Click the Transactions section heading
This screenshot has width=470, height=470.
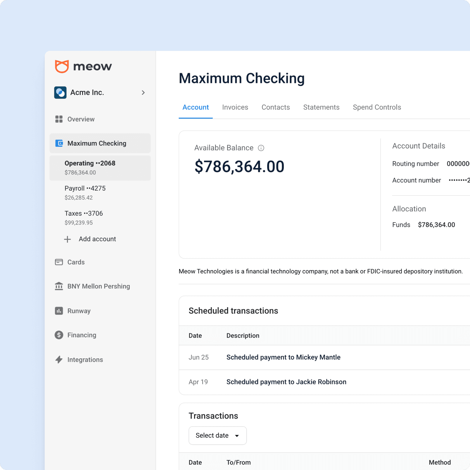[x=213, y=416]
